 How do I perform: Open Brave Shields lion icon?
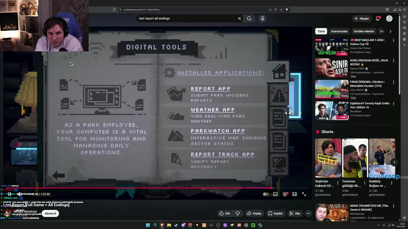click(x=287, y=10)
